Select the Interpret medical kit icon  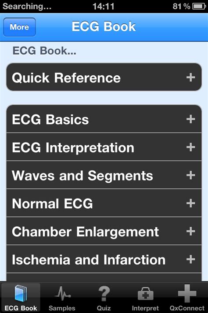[146, 294]
